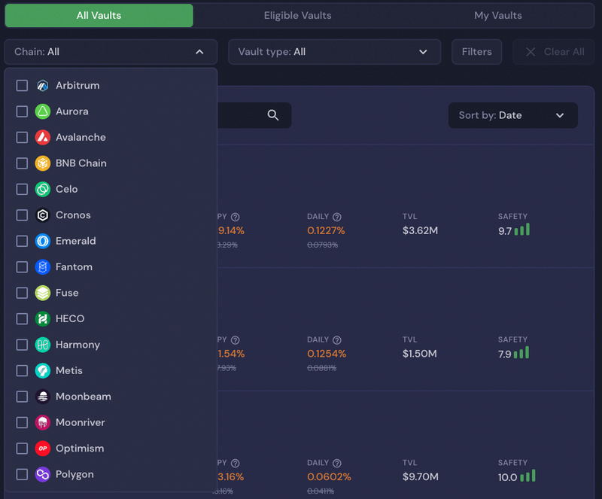Check the Aurora chain checkbox
The width and height of the screenshot is (602, 499).
22,111
